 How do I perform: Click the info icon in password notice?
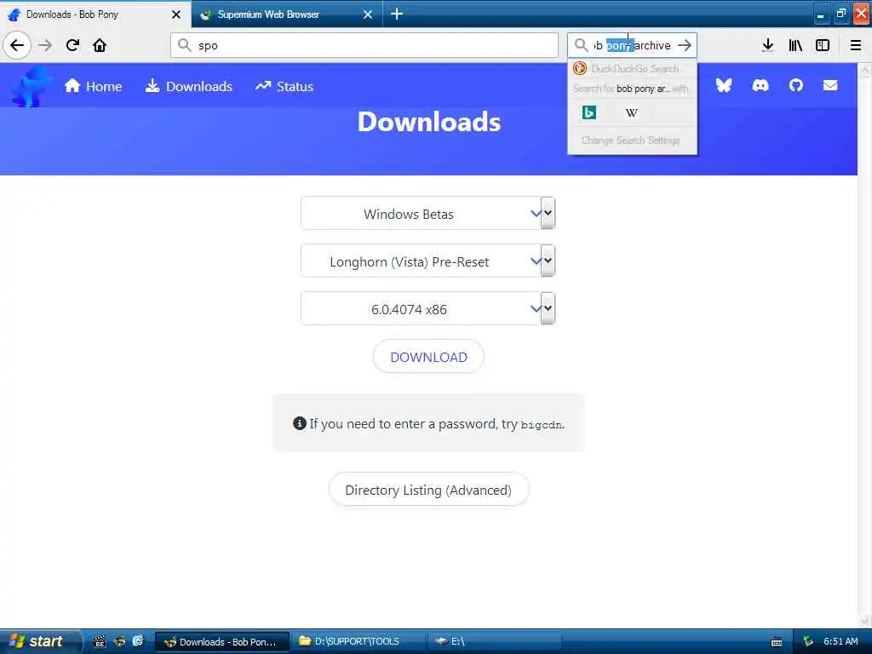point(299,424)
